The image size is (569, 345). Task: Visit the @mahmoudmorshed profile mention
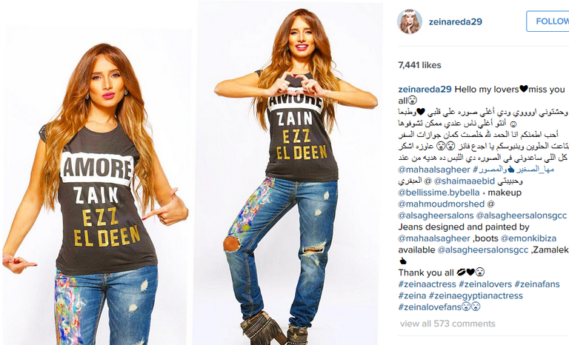coord(442,204)
